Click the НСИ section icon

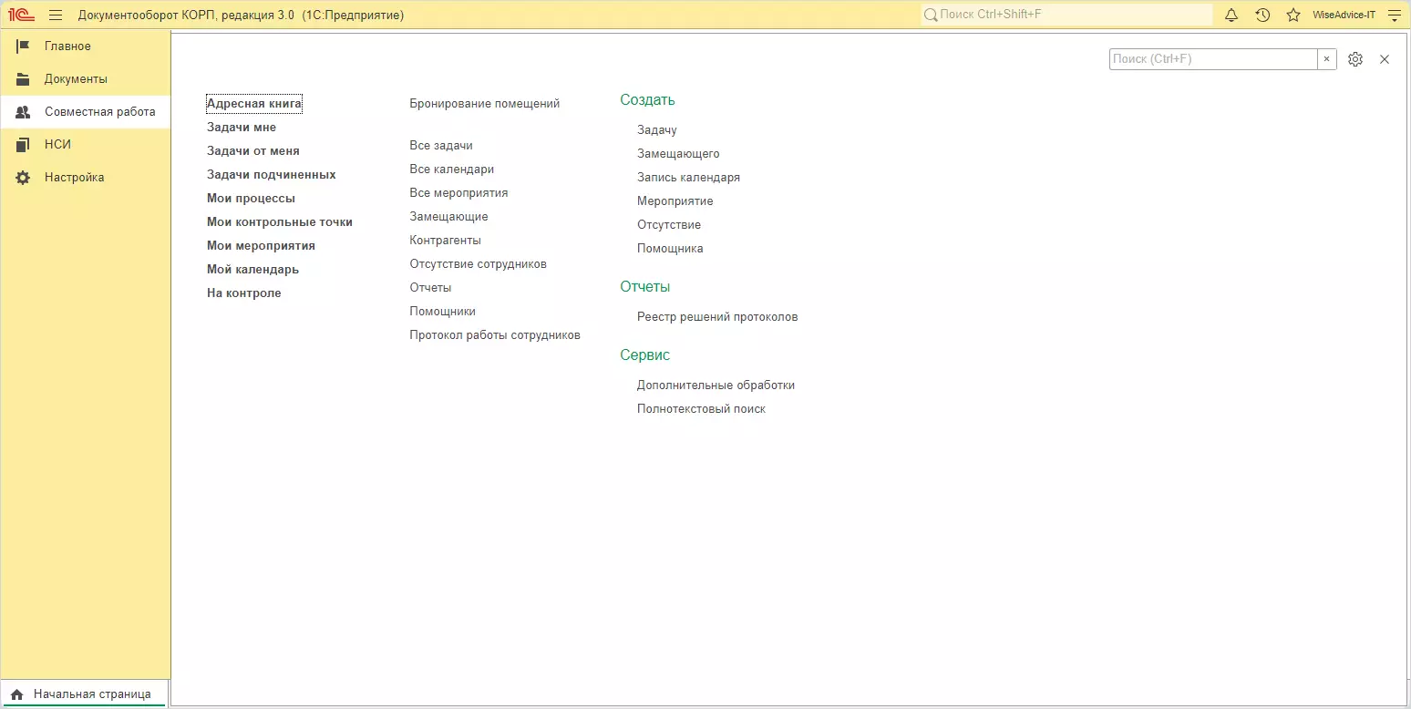tap(23, 145)
